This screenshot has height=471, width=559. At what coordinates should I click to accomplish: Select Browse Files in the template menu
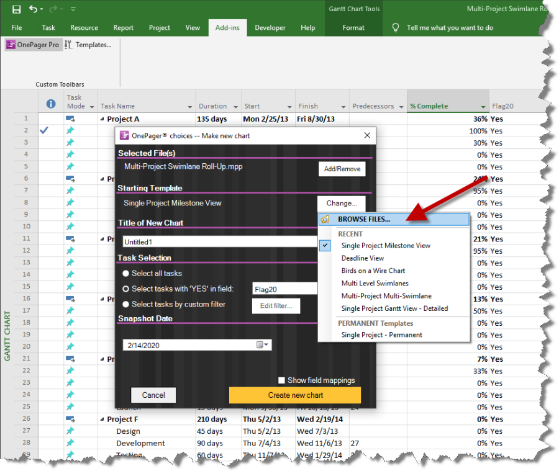click(394, 219)
